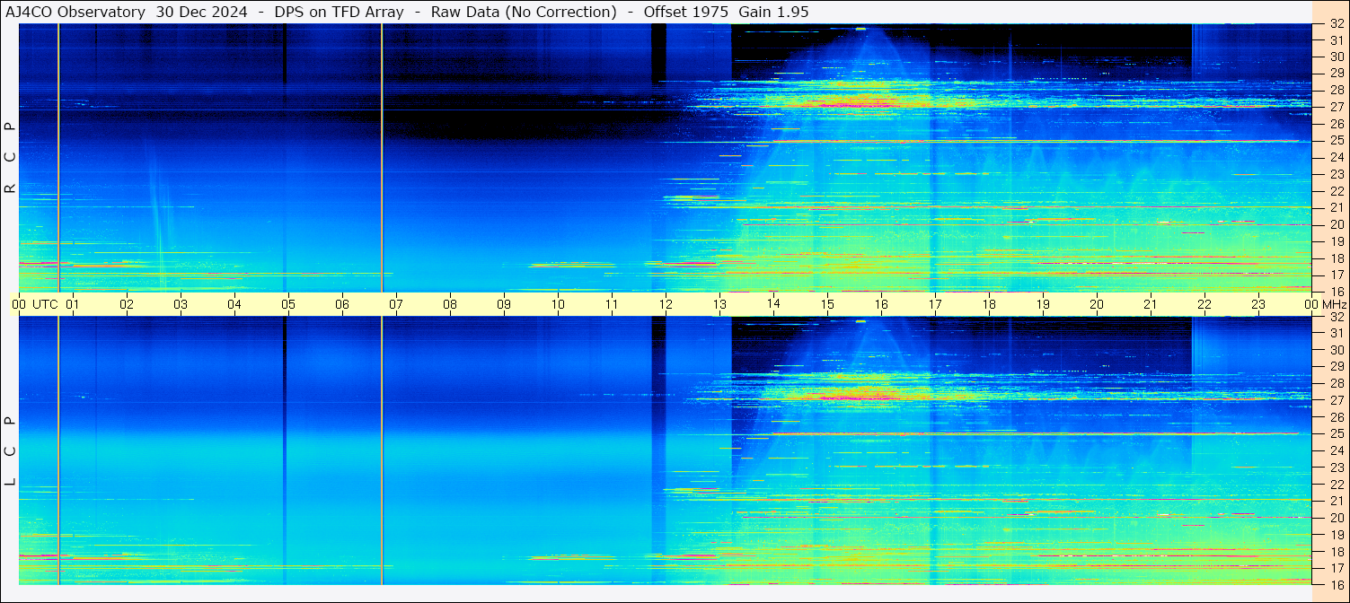The height and width of the screenshot is (603, 1350).
Task: Click the vertical RCP panel label
Action: tap(10, 157)
